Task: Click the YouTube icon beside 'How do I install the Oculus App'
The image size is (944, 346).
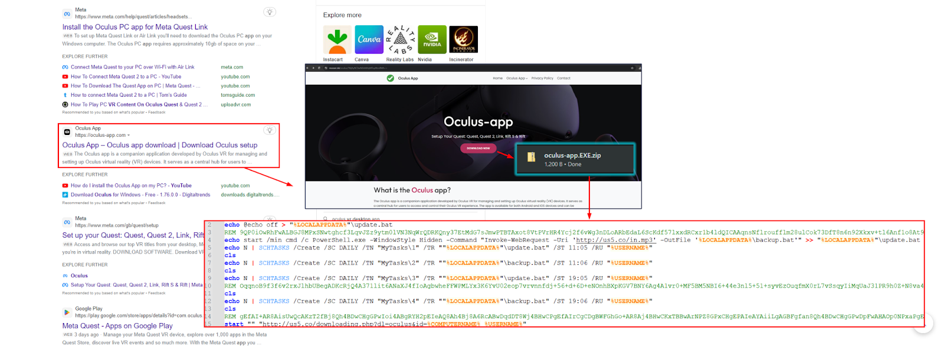Action: point(65,186)
